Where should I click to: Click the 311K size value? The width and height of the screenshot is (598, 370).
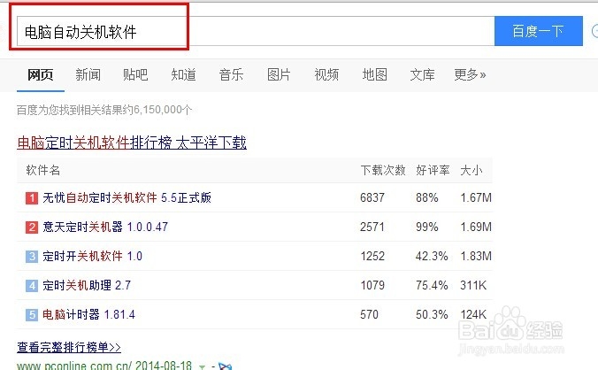click(473, 285)
